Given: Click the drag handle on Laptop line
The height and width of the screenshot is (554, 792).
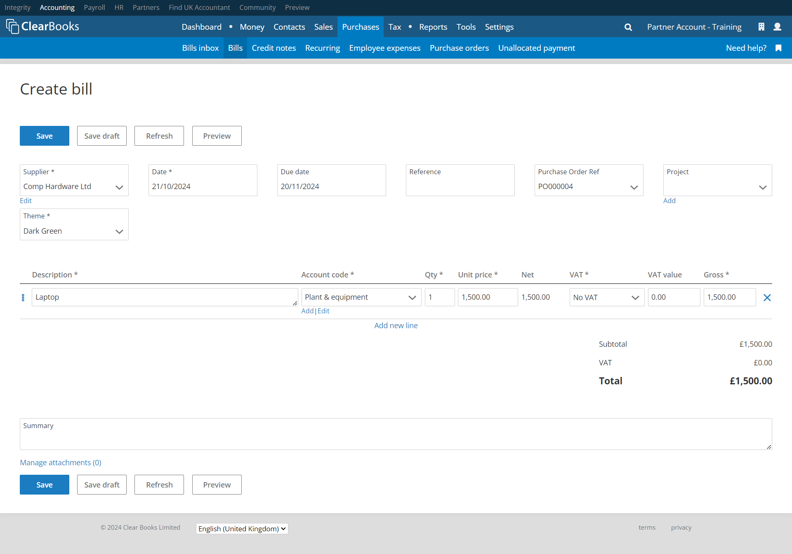Looking at the screenshot, I should pos(23,298).
